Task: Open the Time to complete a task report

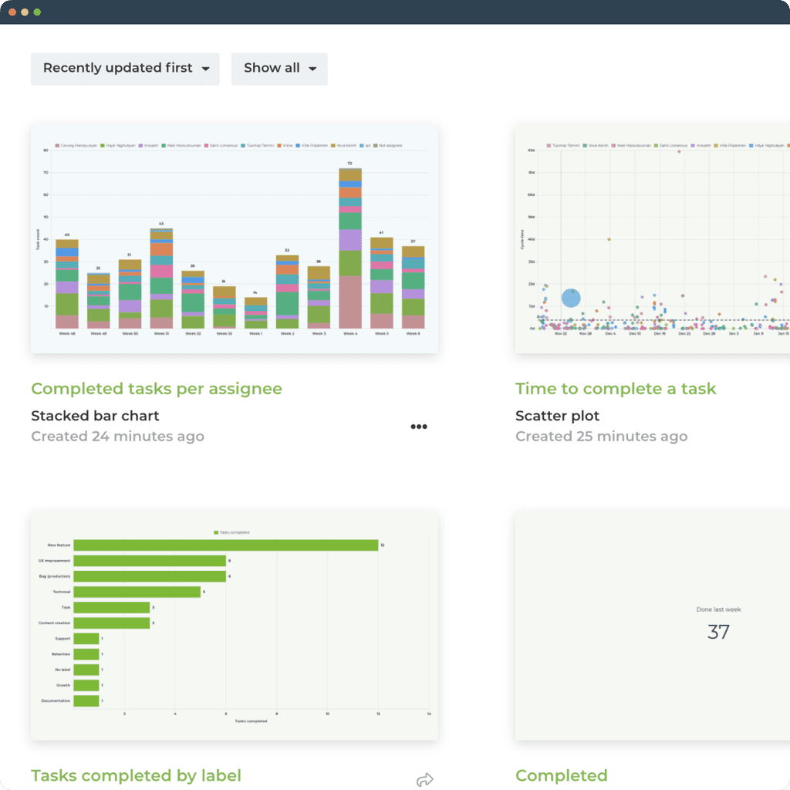Action: point(616,388)
